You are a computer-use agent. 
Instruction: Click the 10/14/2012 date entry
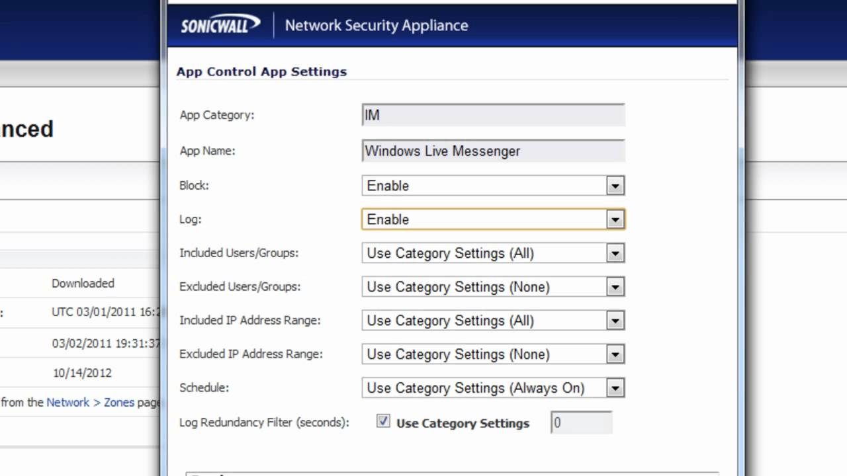82,373
